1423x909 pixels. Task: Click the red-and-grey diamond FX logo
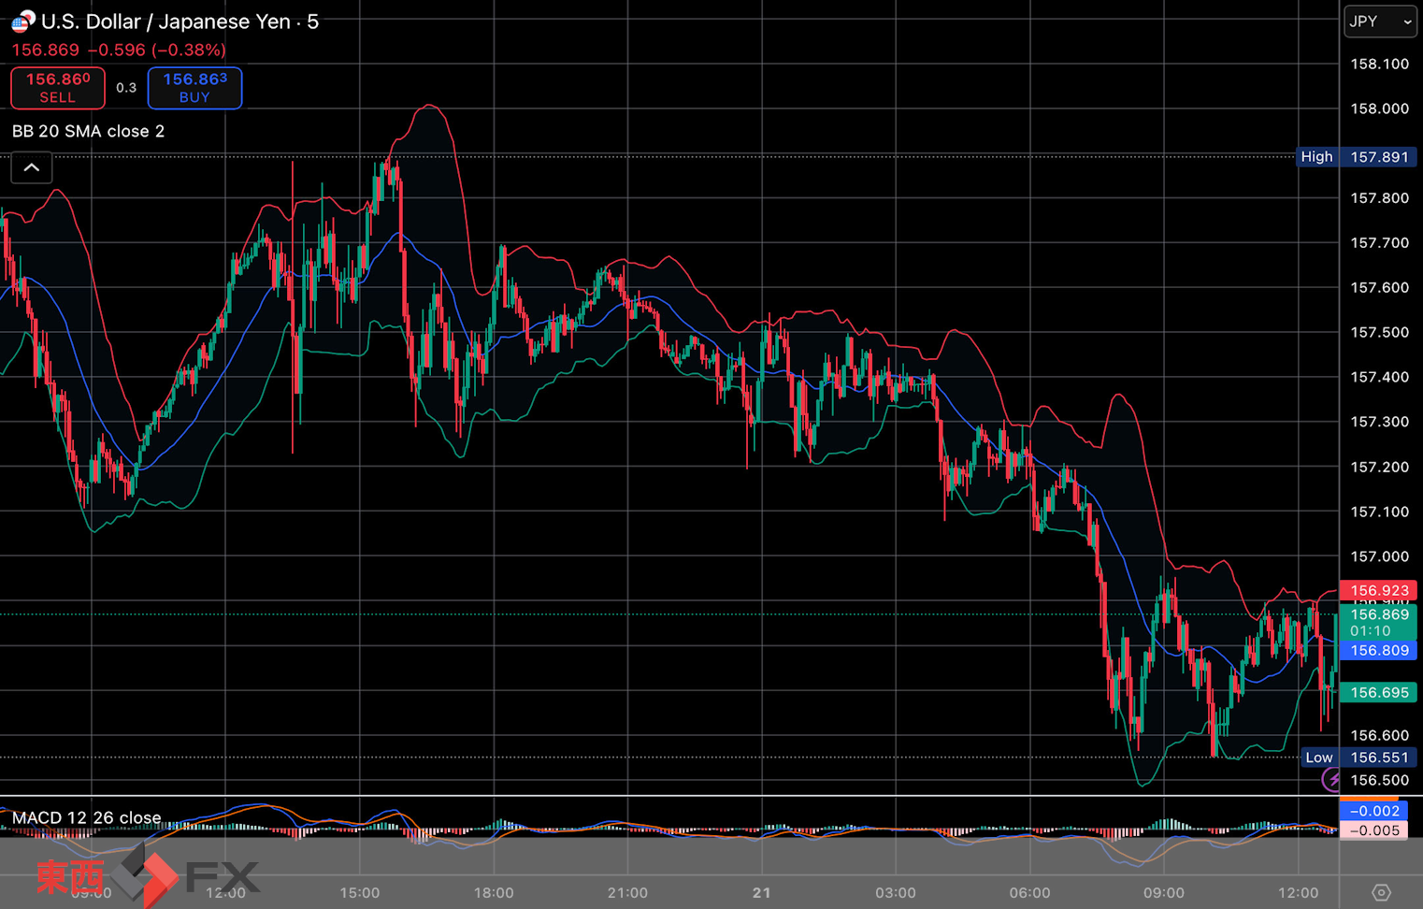click(x=144, y=876)
